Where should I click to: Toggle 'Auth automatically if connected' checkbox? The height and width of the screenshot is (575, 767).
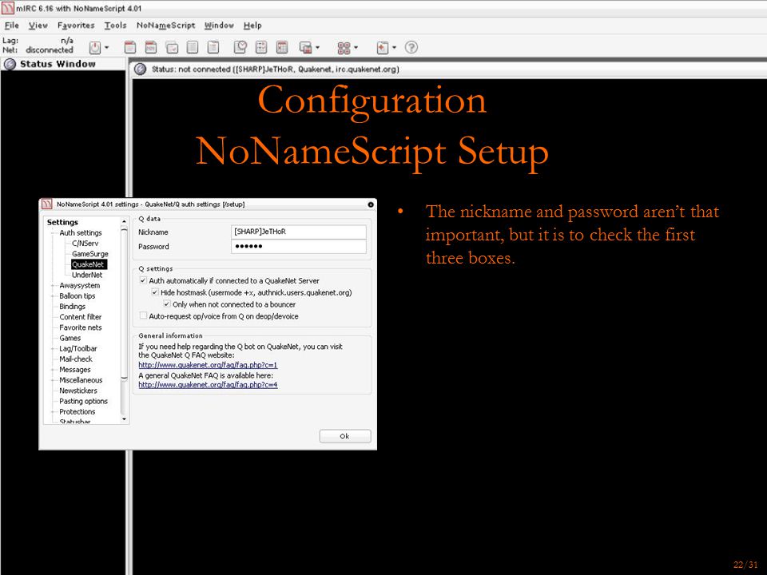coord(143,280)
